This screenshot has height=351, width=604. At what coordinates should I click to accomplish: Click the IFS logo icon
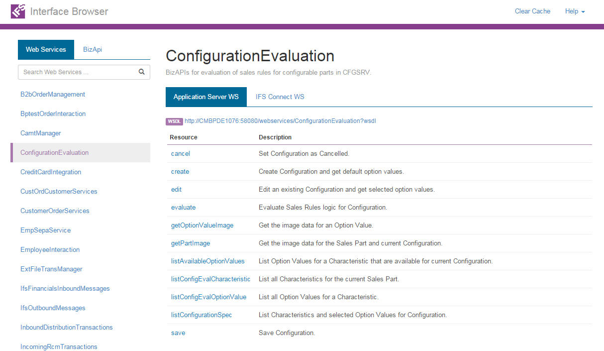click(18, 11)
